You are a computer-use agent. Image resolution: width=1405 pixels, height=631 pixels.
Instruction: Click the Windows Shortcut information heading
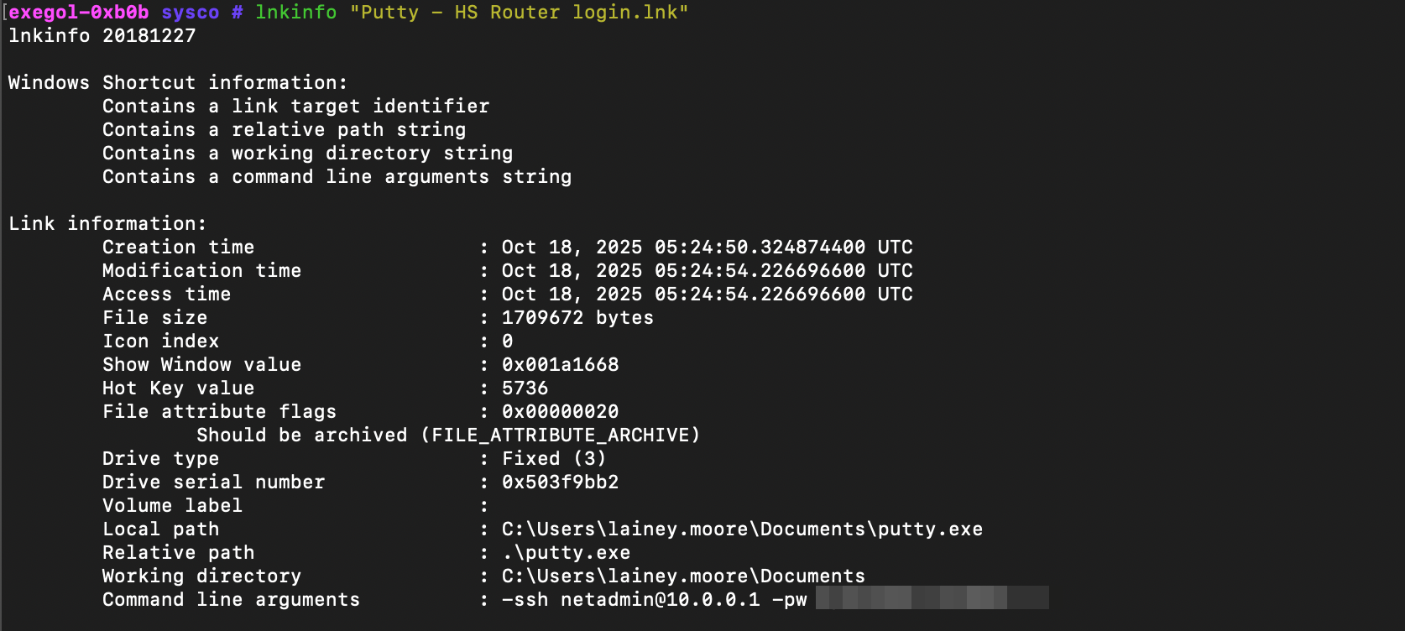(x=177, y=83)
